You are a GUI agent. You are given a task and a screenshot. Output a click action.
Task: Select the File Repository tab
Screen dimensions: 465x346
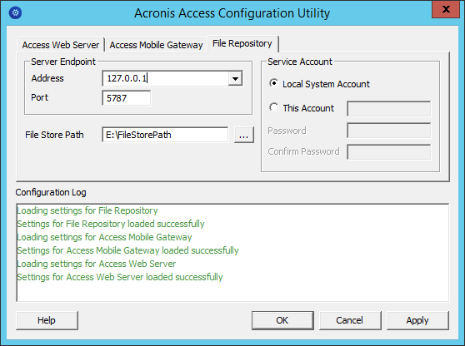pyautogui.click(x=242, y=44)
